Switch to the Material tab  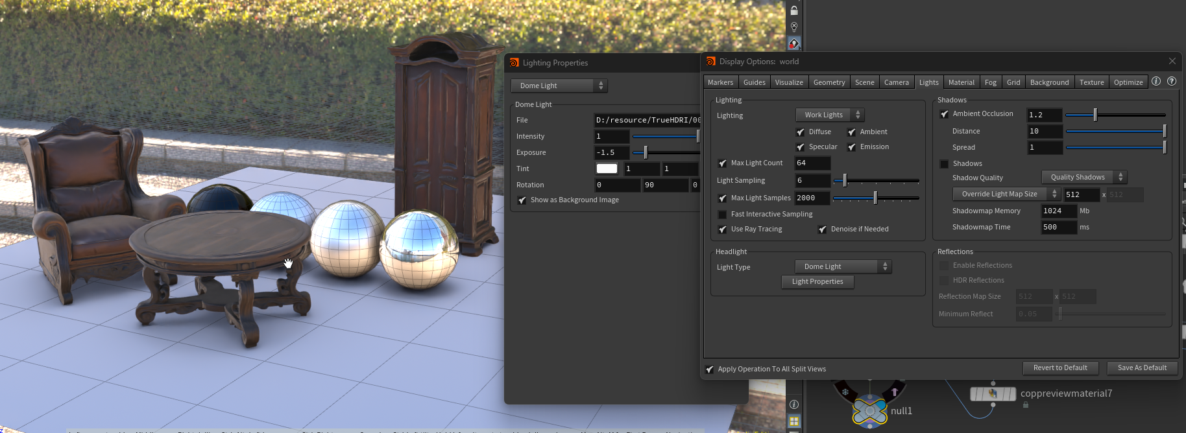click(x=962, y=82)
